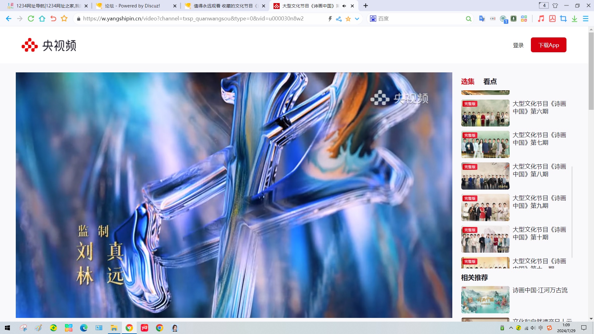Click the episode list scrollbar
This screenshot has height=334, width=594.
coord(572,212)
